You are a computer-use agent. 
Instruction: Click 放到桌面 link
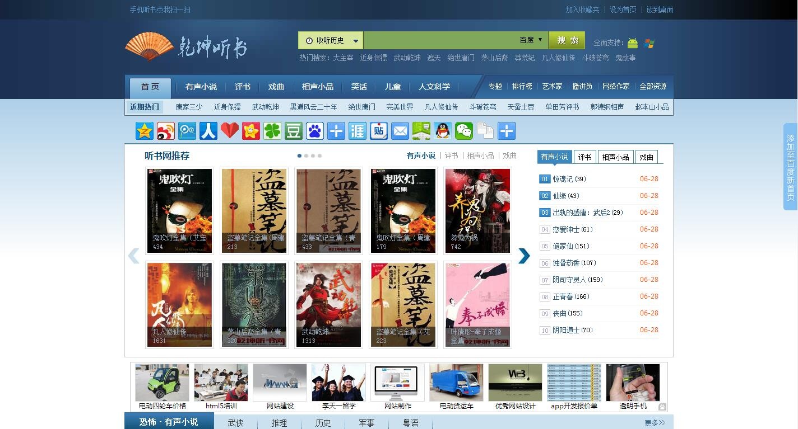(660, 10)
